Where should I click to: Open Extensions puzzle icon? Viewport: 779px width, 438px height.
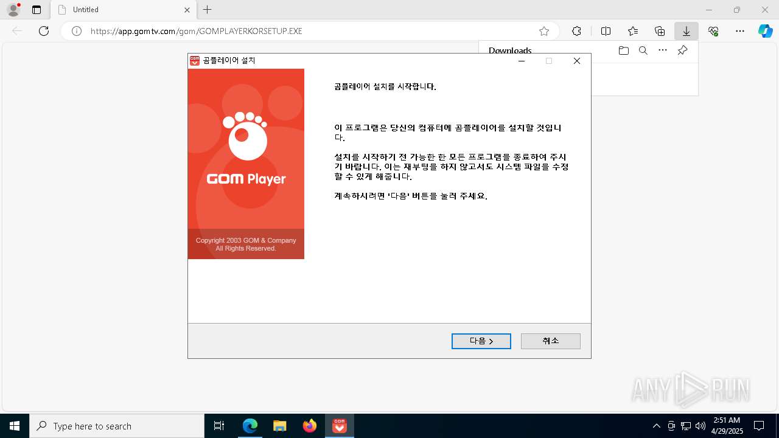(576, 31)
